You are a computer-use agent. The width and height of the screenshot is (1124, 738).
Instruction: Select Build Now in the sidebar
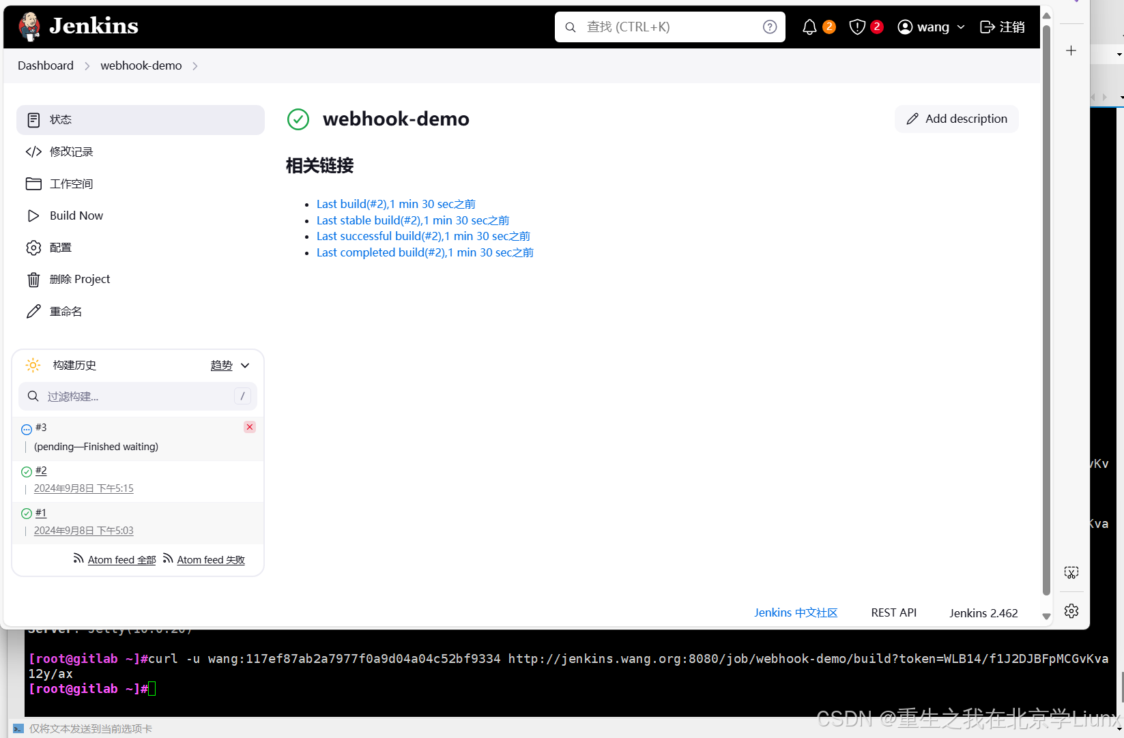click(x=141, y=216)
